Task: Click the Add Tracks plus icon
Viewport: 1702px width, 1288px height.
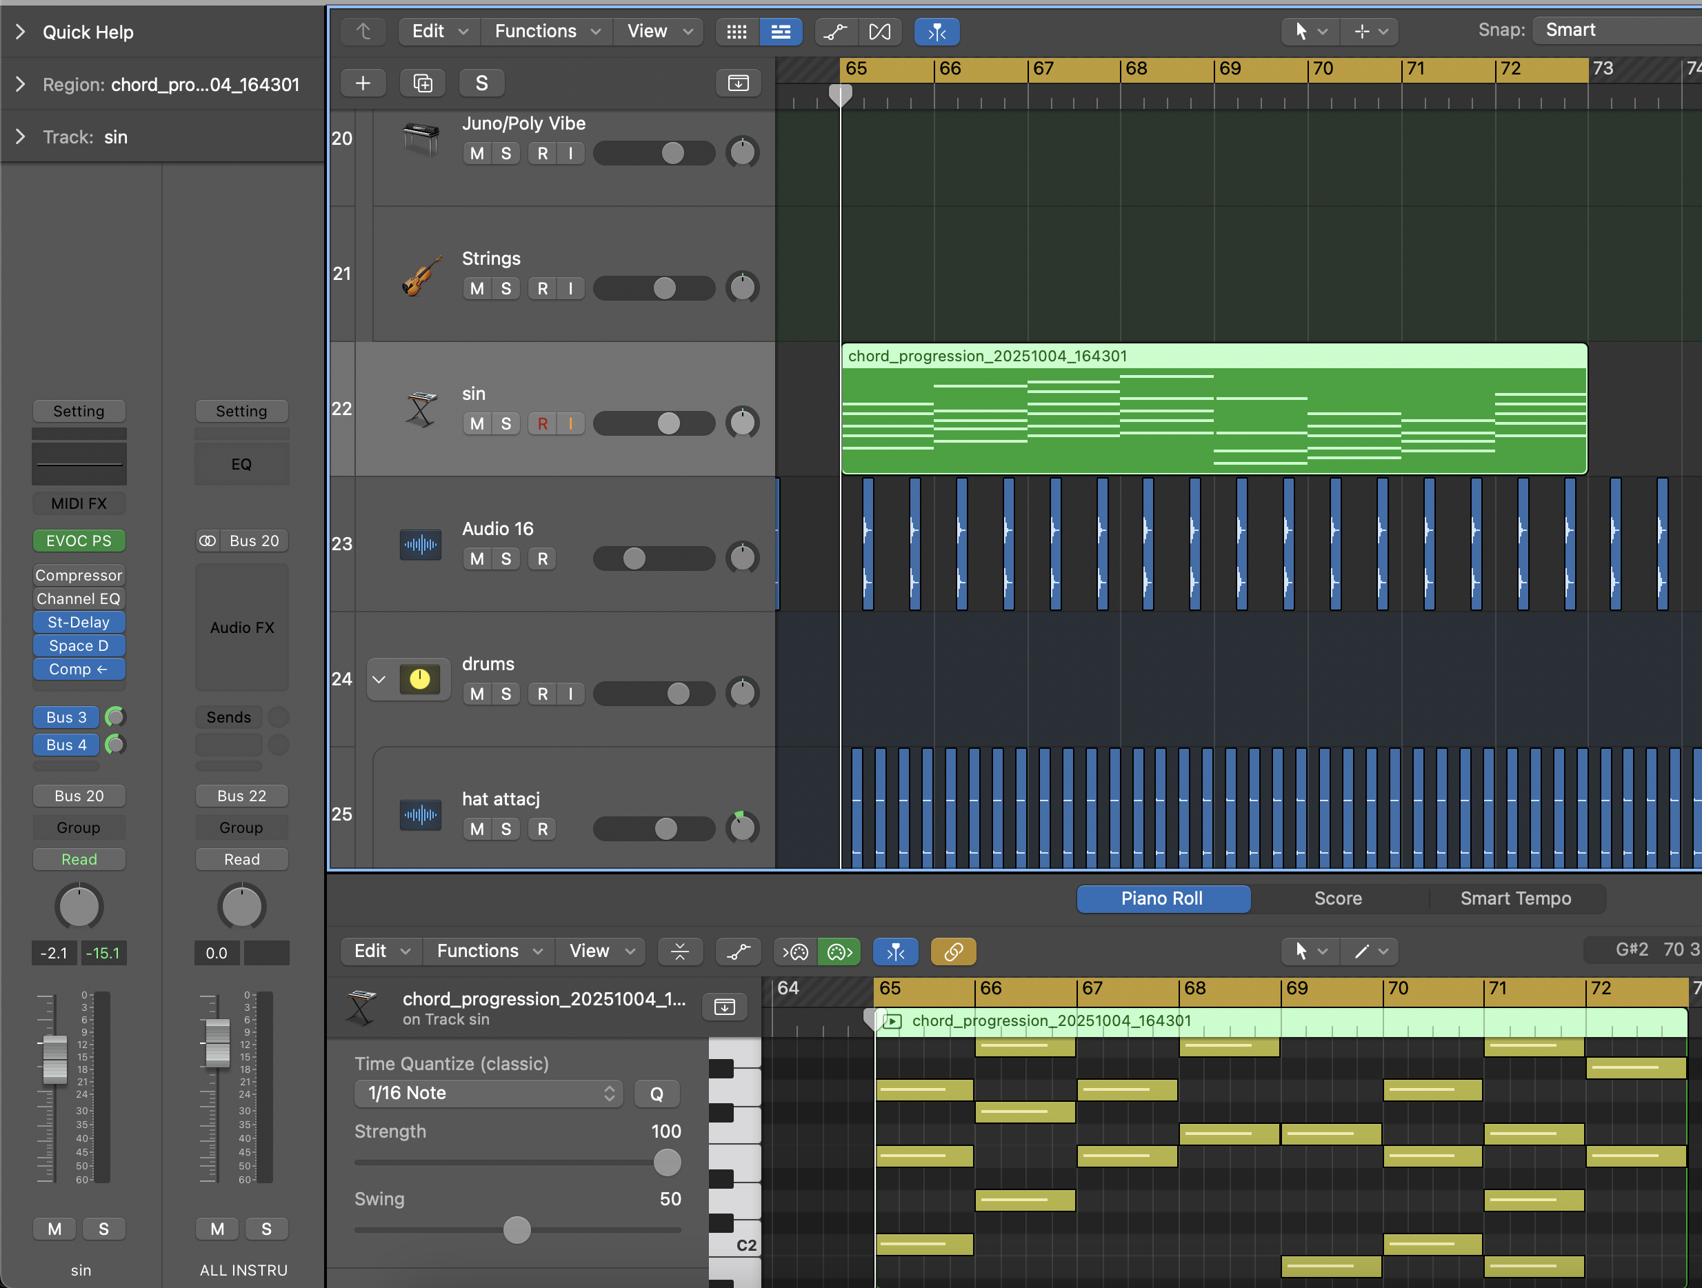Action: click(x=363, y=82)
